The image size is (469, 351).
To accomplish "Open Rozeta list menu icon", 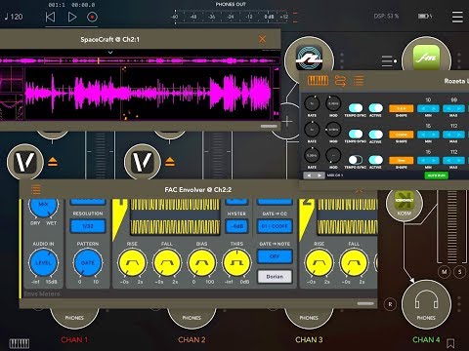I will [359, 81].
